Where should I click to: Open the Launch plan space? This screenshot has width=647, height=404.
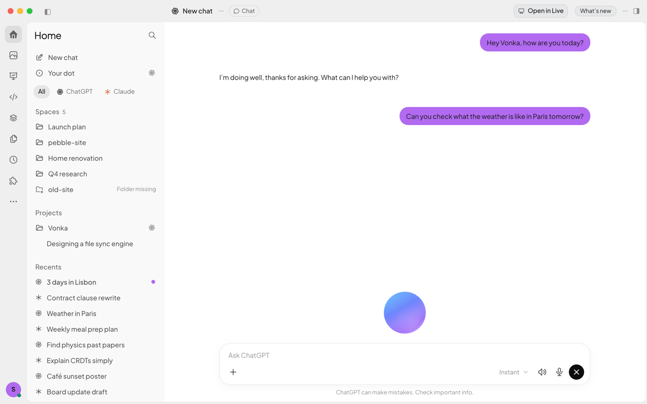tap(95, 127)
